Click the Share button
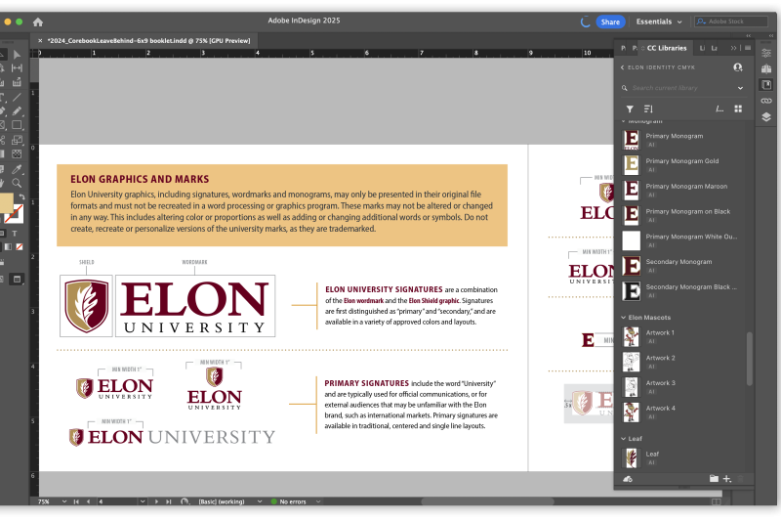 (610, 22)
